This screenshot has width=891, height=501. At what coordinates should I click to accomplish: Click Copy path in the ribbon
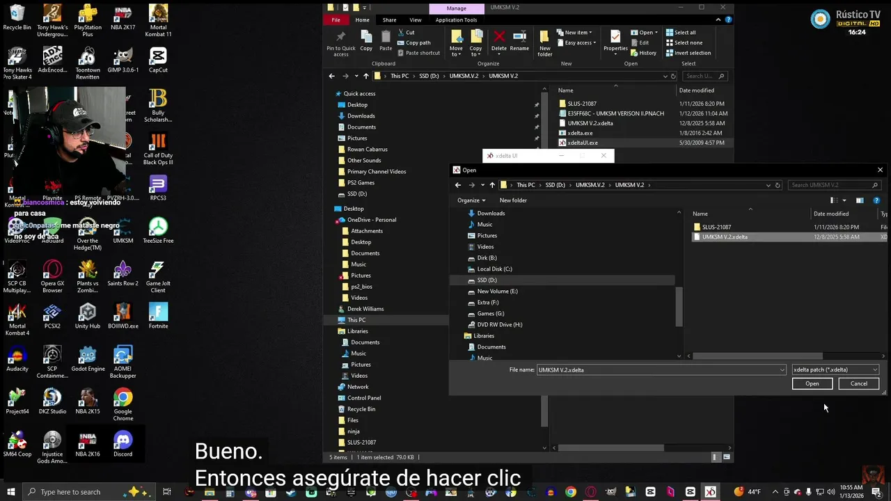tap(413, 42)
